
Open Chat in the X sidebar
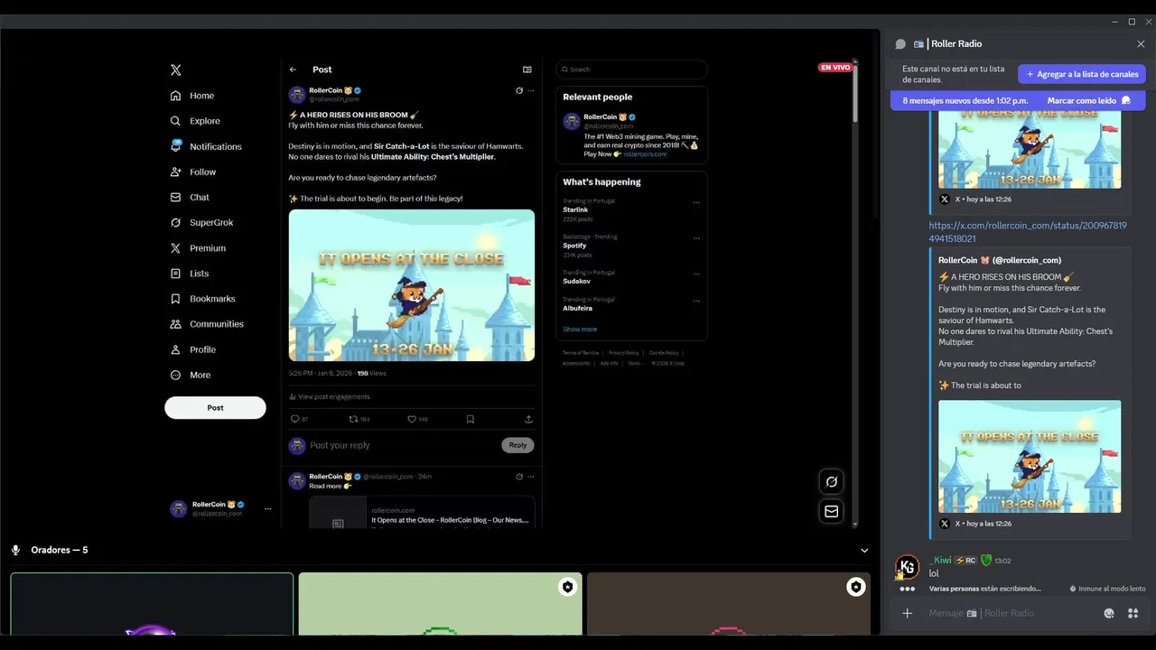(190, 197)
